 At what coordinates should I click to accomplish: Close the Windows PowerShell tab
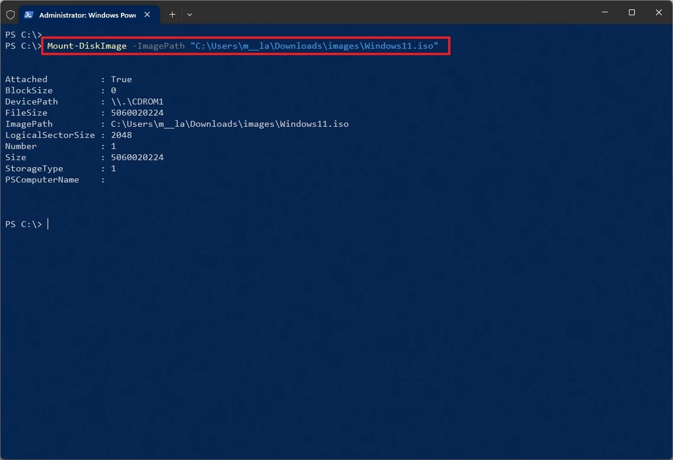click(x=147, y=15)
